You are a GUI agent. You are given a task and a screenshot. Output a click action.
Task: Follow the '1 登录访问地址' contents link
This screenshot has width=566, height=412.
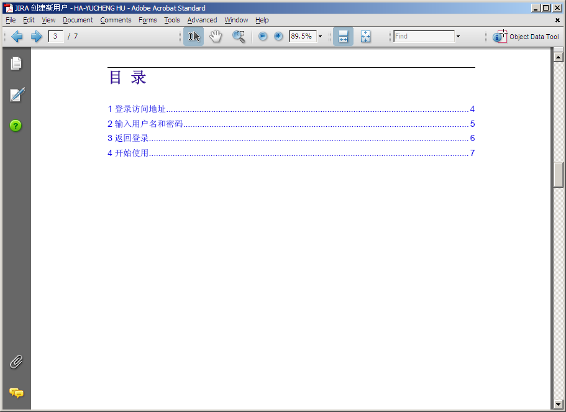[137, 109]
